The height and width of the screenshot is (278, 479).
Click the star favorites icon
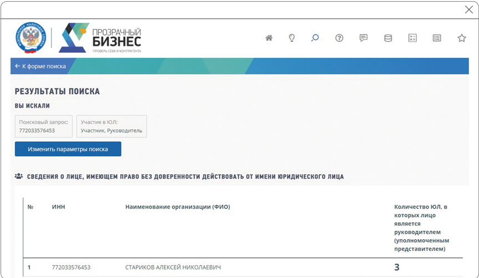coord(461,38)
